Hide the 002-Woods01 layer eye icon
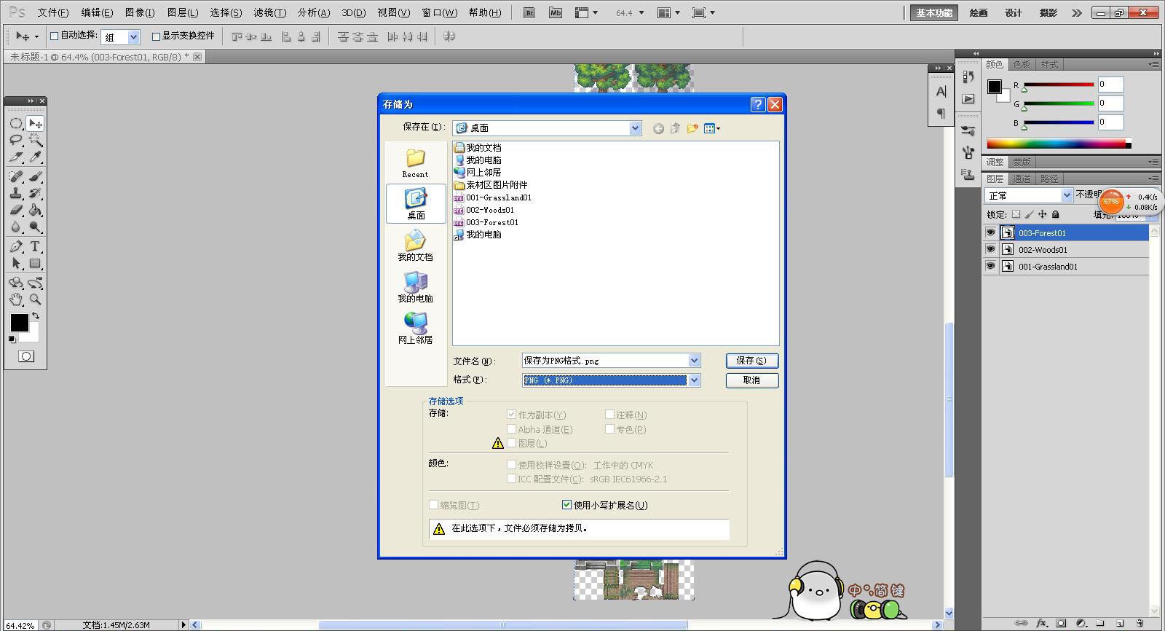 [990, 249]
